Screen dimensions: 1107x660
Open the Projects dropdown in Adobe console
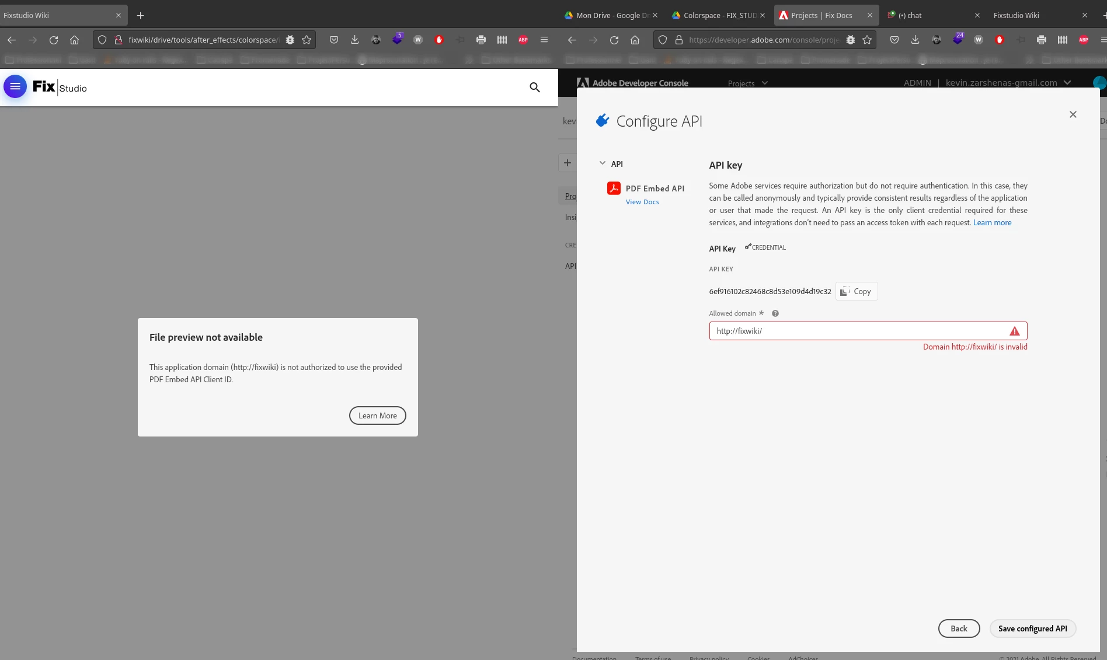[748, 83]
